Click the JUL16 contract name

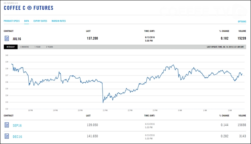[x=17, y=39]
